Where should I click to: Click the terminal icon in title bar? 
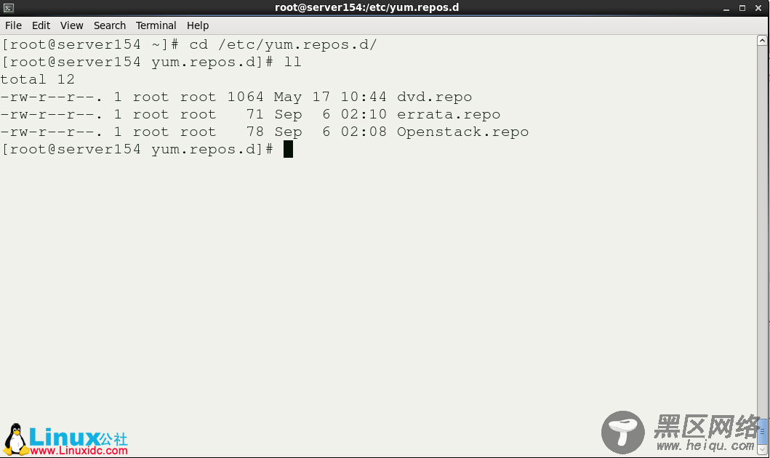coord(8,8)
